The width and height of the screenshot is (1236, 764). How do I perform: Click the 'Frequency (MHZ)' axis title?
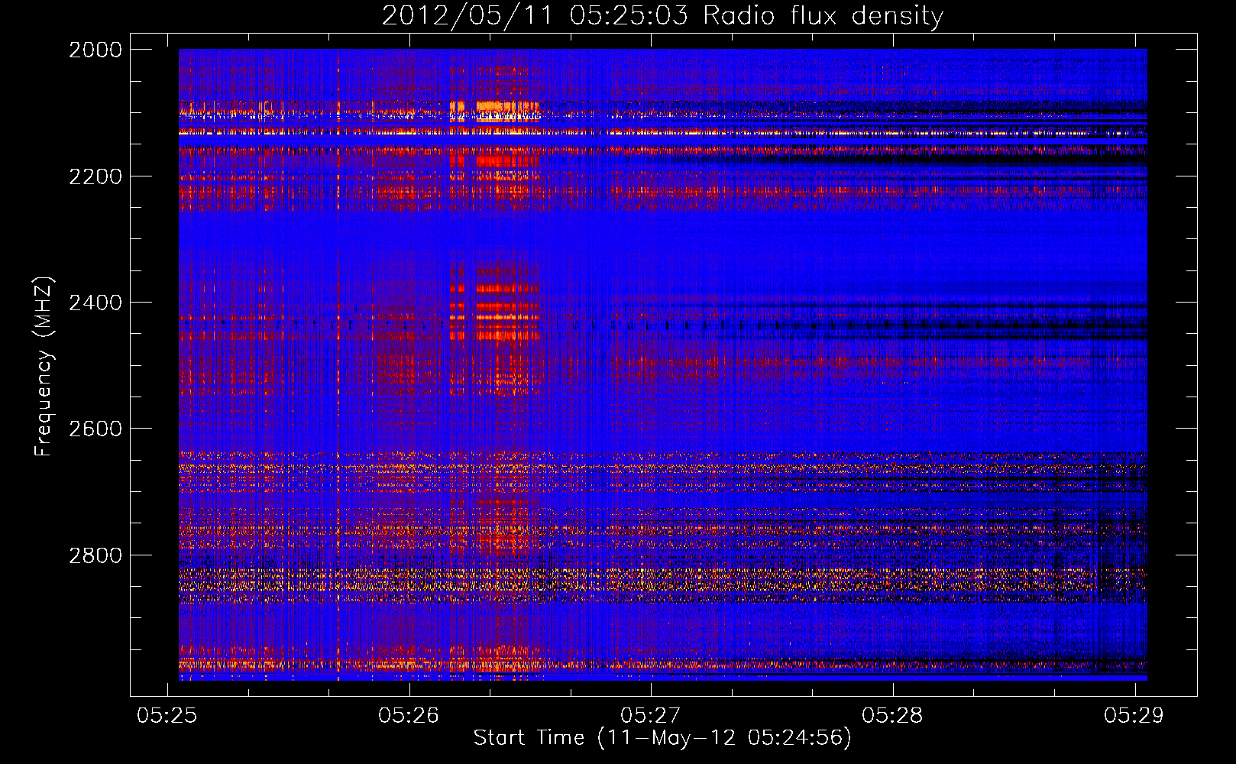(x=44, y=366)
